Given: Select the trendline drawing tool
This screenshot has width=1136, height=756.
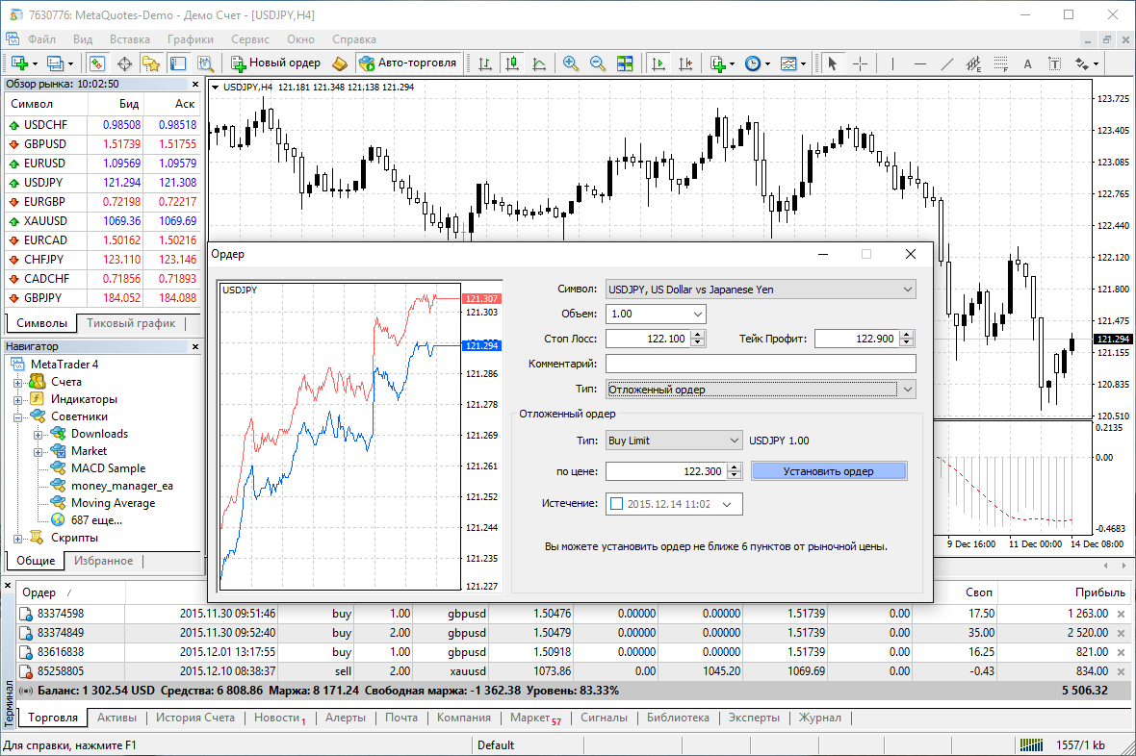Looking at the screenshot, I should pos(946,63).
